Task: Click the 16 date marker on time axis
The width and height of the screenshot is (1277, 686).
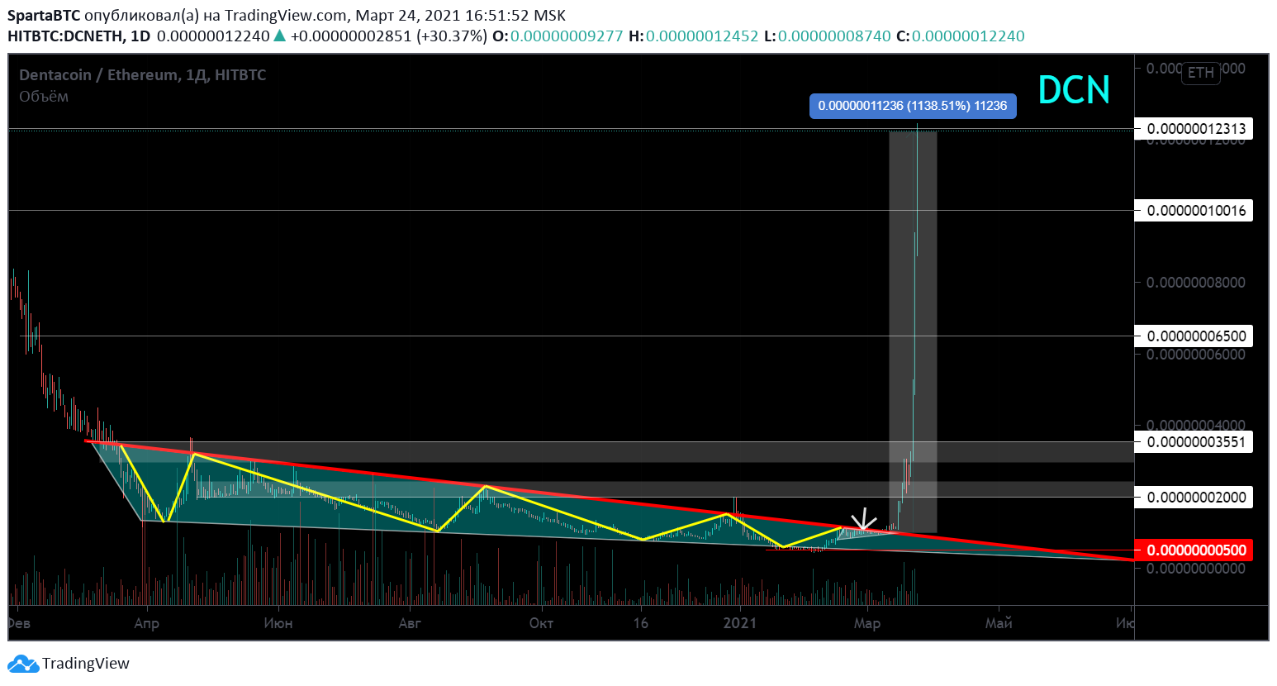Action: [641, 623]
